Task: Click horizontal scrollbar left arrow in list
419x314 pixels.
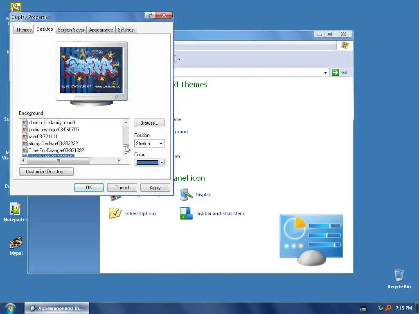Action: tap(23, 160)
